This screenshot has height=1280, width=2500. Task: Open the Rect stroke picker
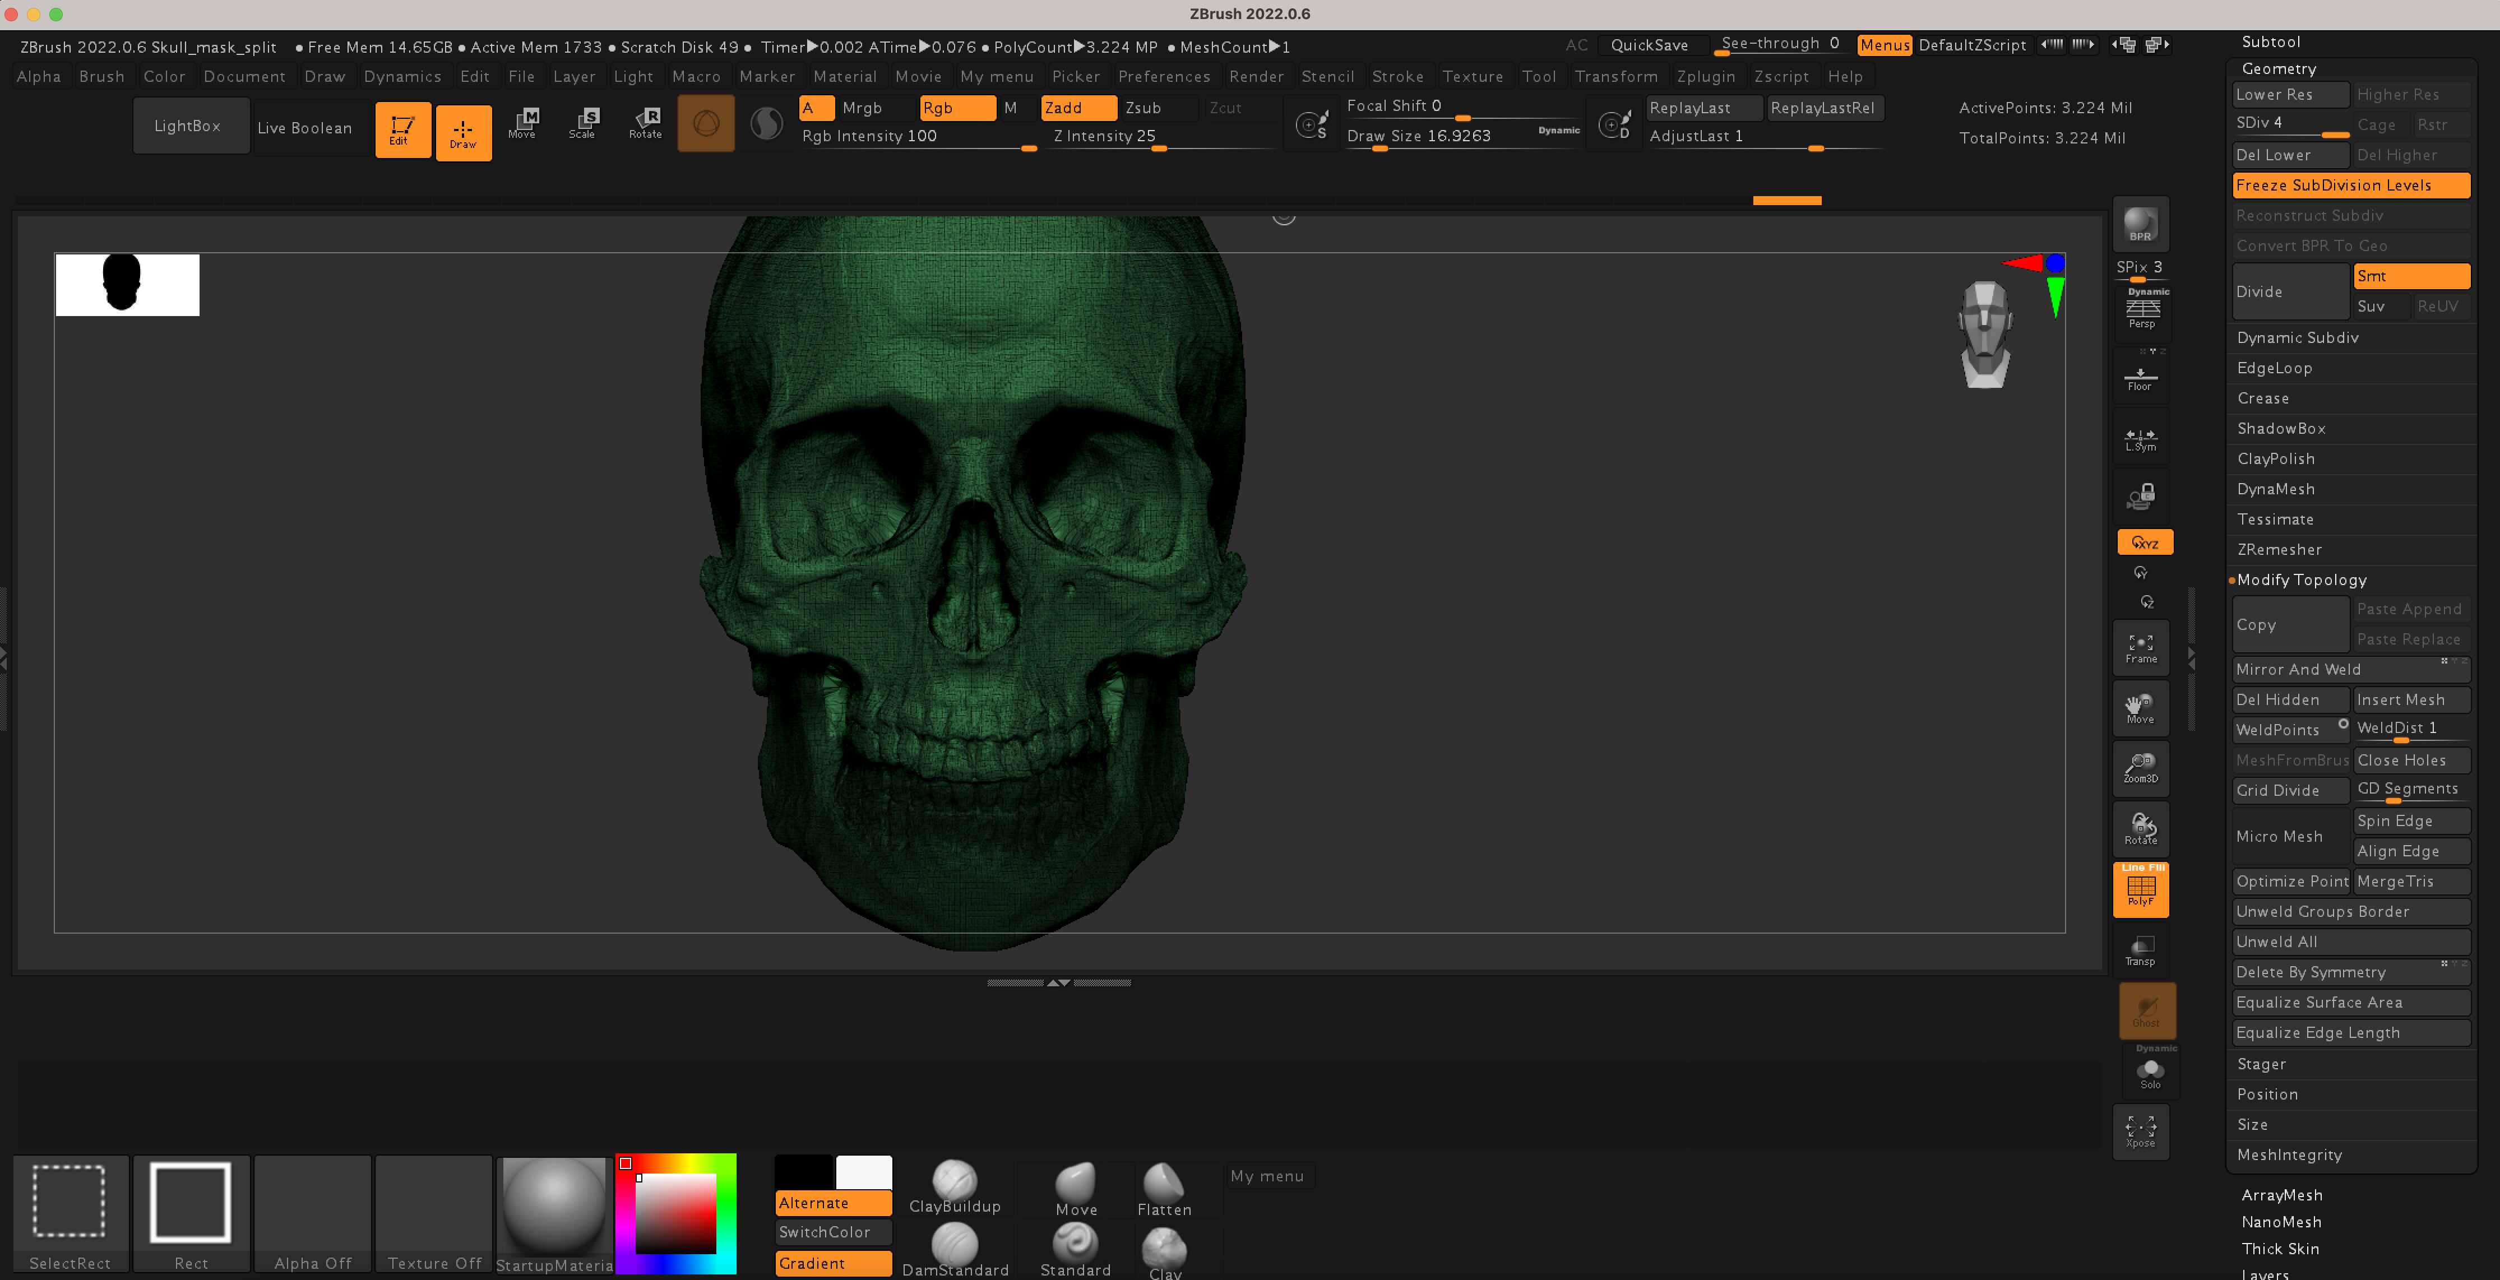coord(191,1214)
